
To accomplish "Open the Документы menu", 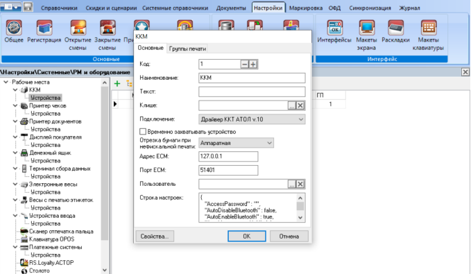I will coord(231,8).
